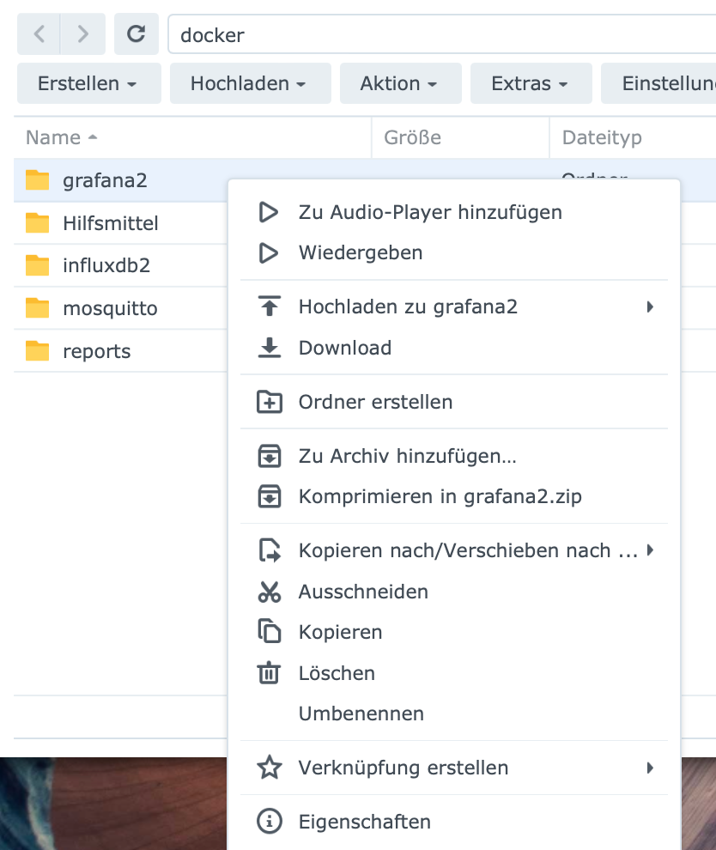This screenshot has width=716, height=850.
Task: Select Zu Audio-Player hinzufügen
Action: pos(430,212)
